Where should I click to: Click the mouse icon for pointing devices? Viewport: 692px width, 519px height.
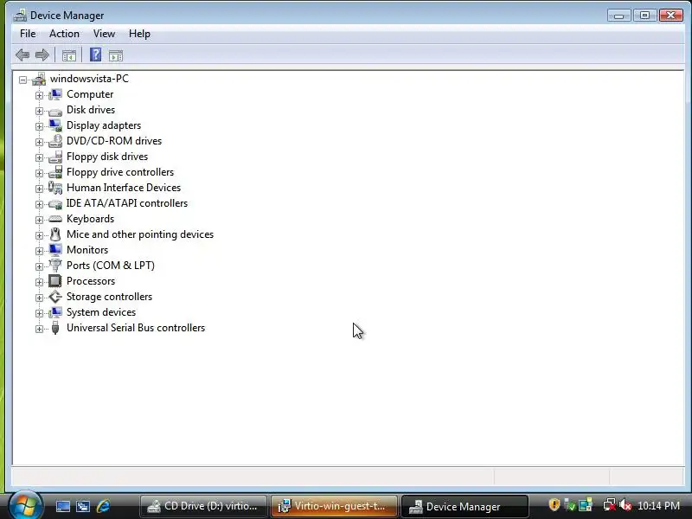point(55,234)
